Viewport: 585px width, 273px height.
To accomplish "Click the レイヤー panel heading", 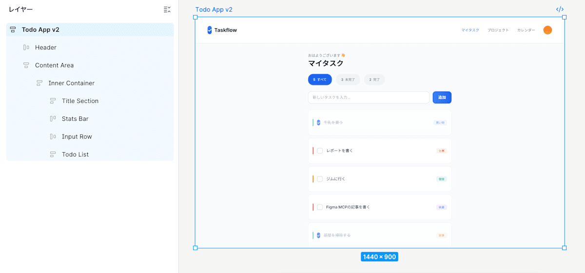I will click(x=21, y=9).
